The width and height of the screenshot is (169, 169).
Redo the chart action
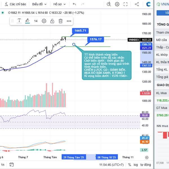(83, 4)
